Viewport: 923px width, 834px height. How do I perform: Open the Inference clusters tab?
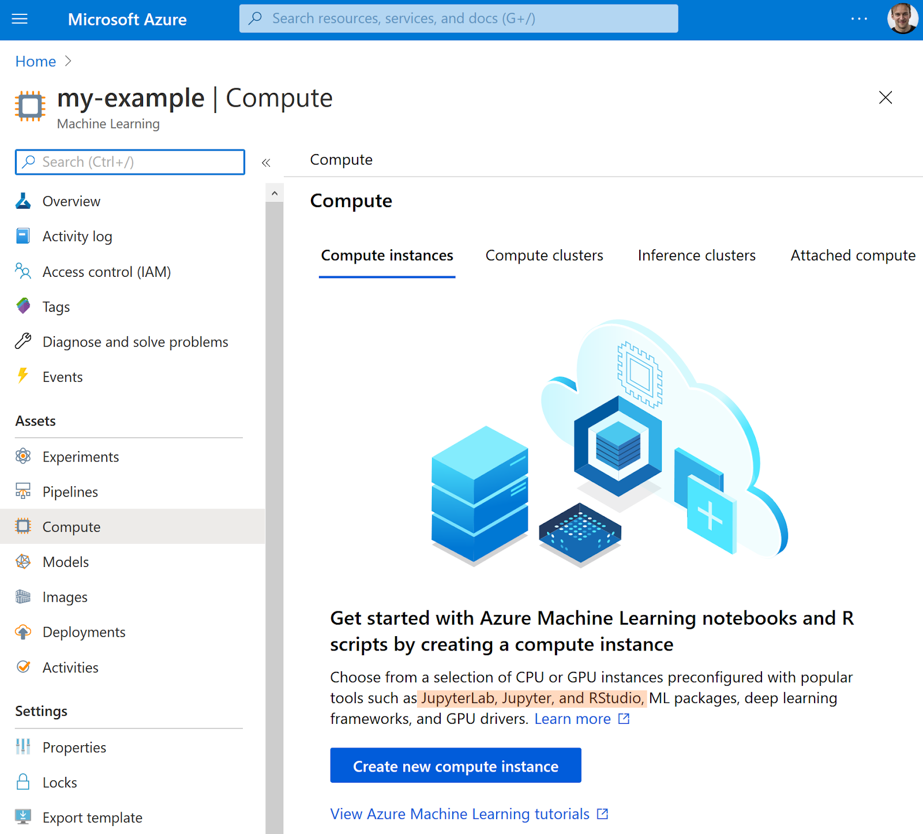point(696,255)
